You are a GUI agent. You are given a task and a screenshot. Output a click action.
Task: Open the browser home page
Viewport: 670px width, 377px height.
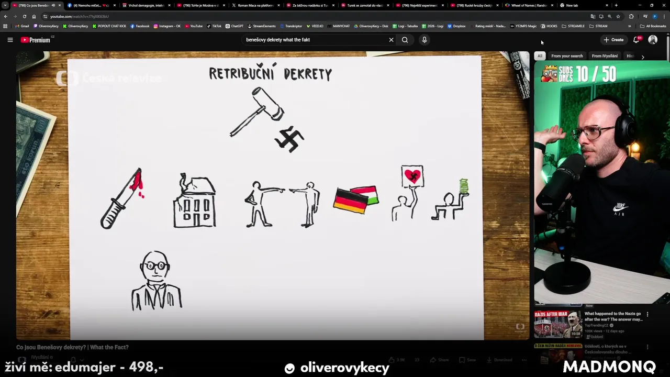tap(35, 16)
